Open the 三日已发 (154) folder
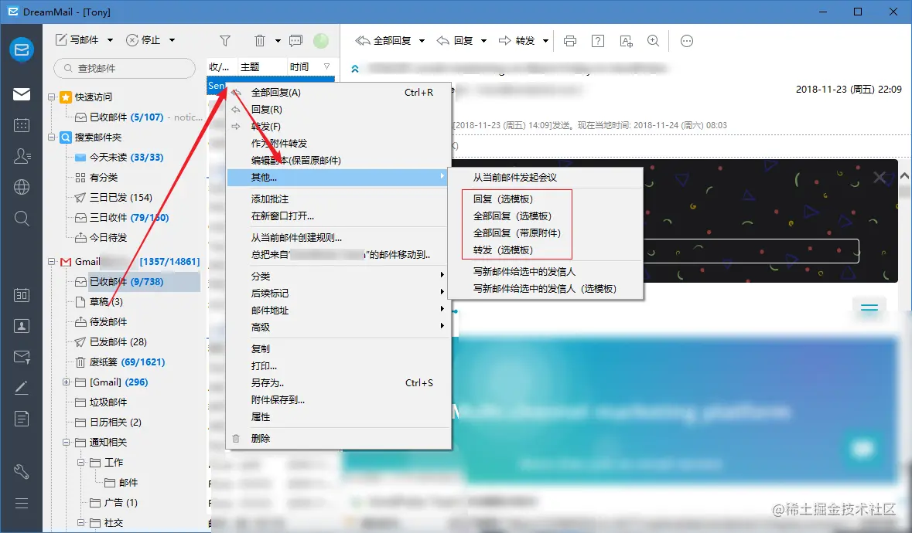 (114, 198)
